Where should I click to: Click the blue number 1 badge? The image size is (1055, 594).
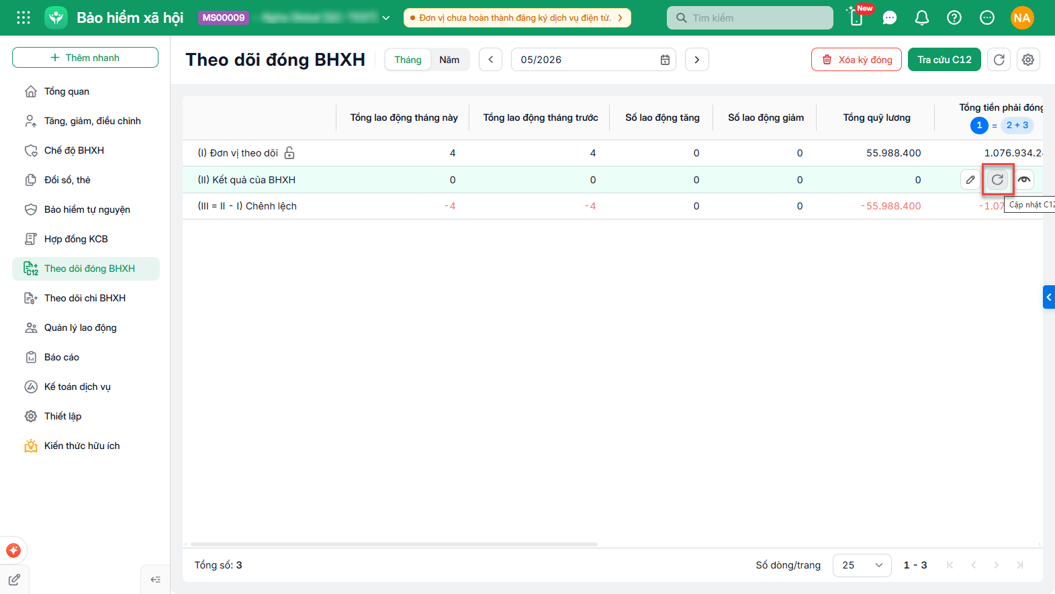[979, 125]
